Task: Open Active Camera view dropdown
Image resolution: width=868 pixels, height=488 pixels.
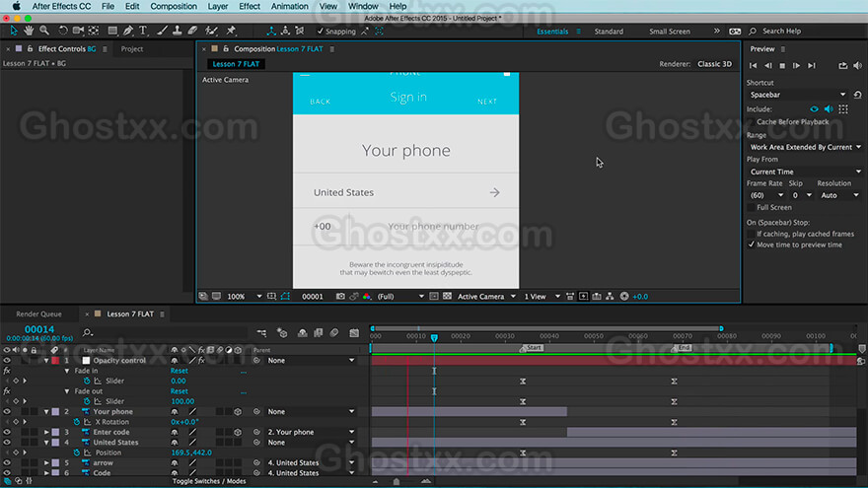Action: point(486,297)
